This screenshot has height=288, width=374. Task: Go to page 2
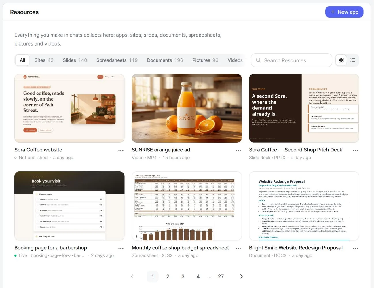[x=168, y=276]
